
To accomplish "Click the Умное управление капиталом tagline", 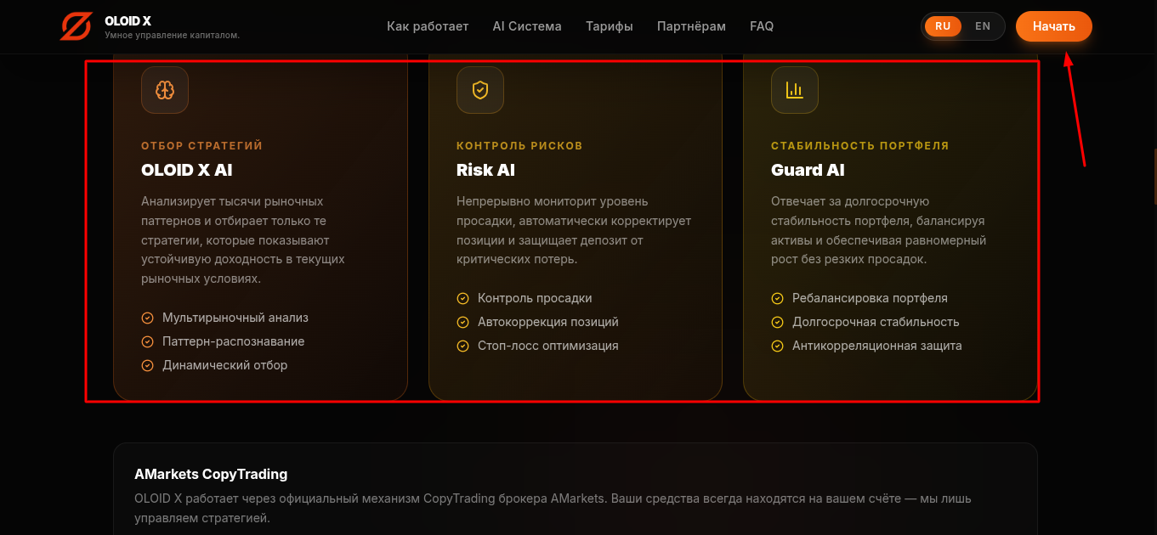I will 172,36.
